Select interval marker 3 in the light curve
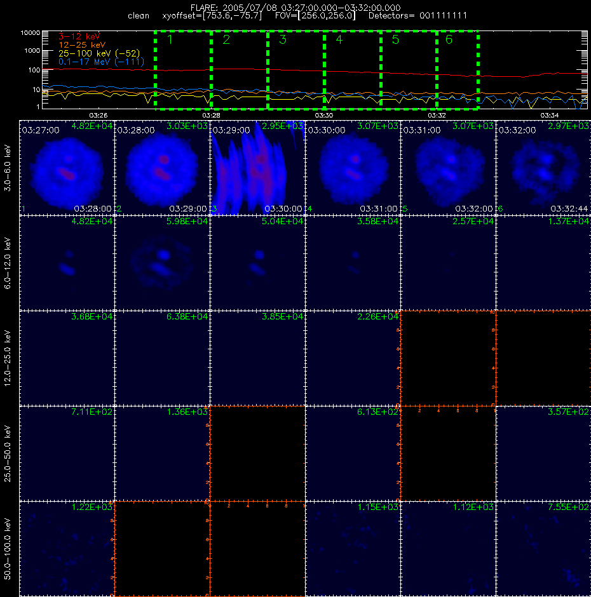This screenshot has height=597, width=591. pos(283,39)
